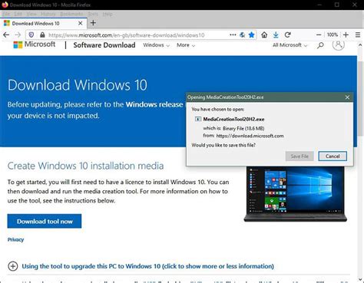Click the MediaCreationTool20H2.exe file name text

click(x=233, y=119)
